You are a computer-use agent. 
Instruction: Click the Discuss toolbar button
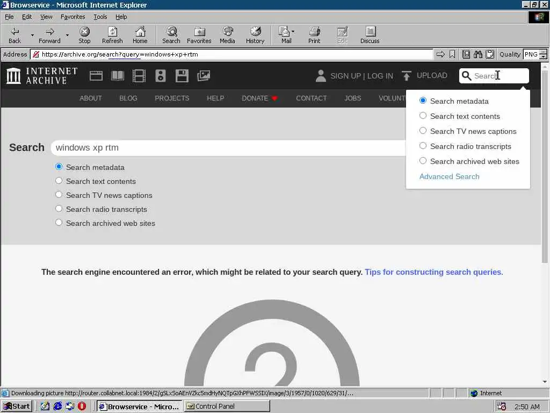(x=370, y=35)
